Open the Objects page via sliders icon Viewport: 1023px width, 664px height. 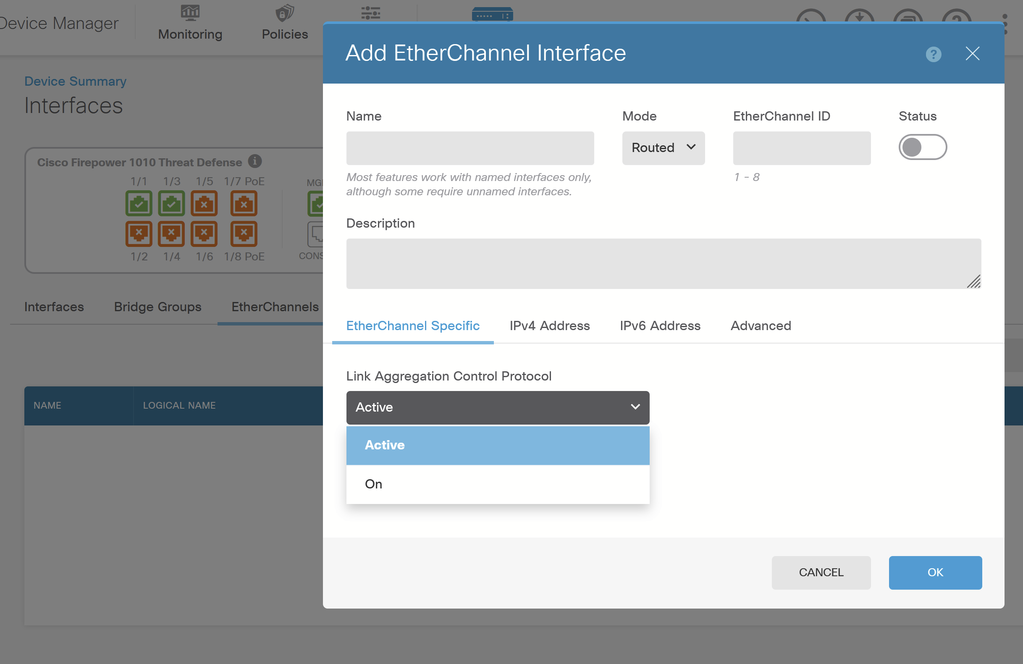(370, 14)
